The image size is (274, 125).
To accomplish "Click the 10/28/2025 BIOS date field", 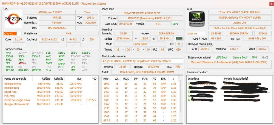I will click(x=126, y=24).
